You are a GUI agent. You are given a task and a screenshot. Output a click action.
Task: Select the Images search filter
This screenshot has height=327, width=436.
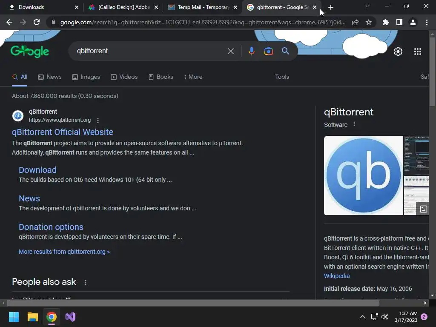[x=86, y=77]
